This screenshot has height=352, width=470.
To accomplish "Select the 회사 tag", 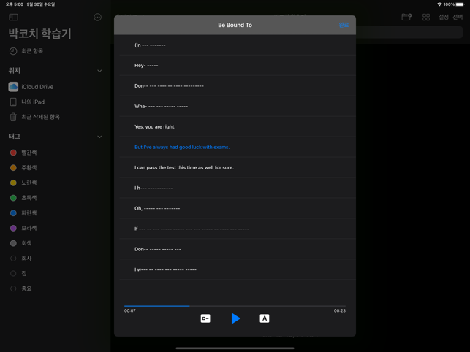I will click(x=20, y=259).
